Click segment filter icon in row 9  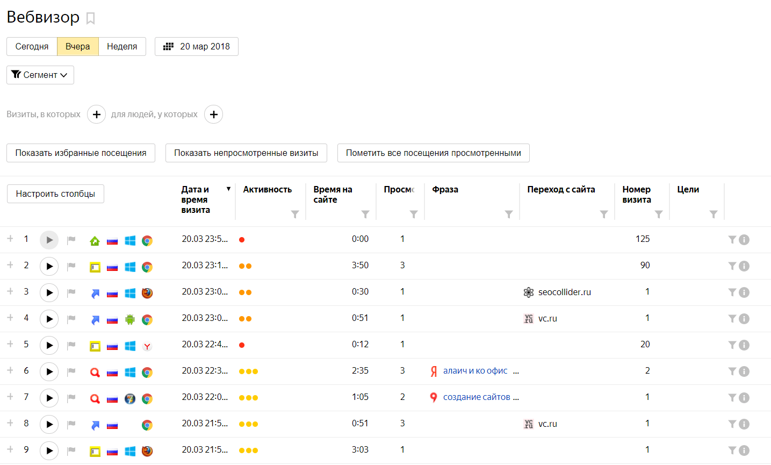point(732,450)
